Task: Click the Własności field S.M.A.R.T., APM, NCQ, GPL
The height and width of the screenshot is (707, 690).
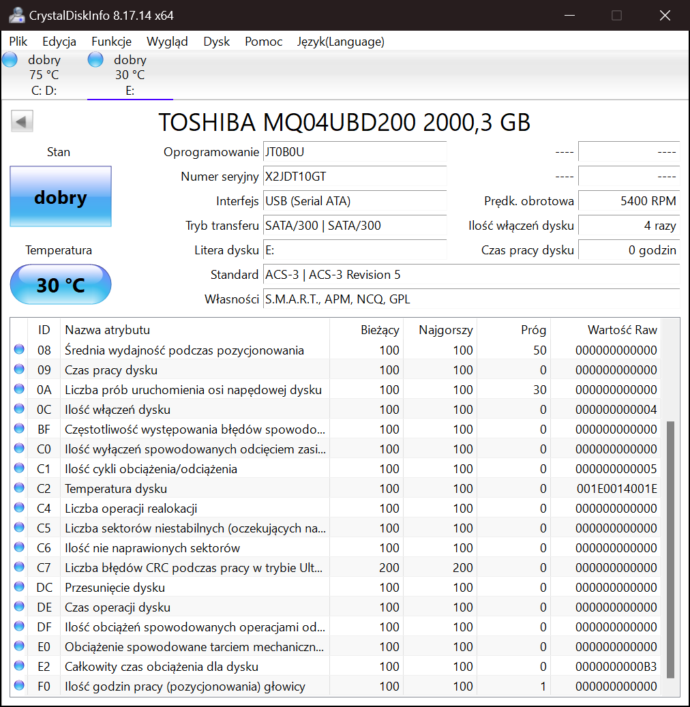Action: [x=471, y=299]
